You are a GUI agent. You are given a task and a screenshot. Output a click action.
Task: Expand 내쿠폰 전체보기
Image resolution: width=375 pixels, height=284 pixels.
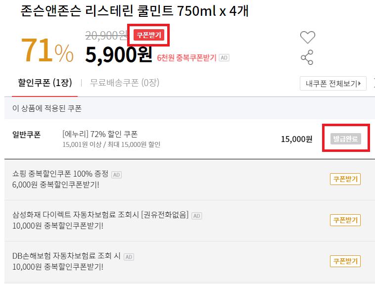[x=332, y=83]
